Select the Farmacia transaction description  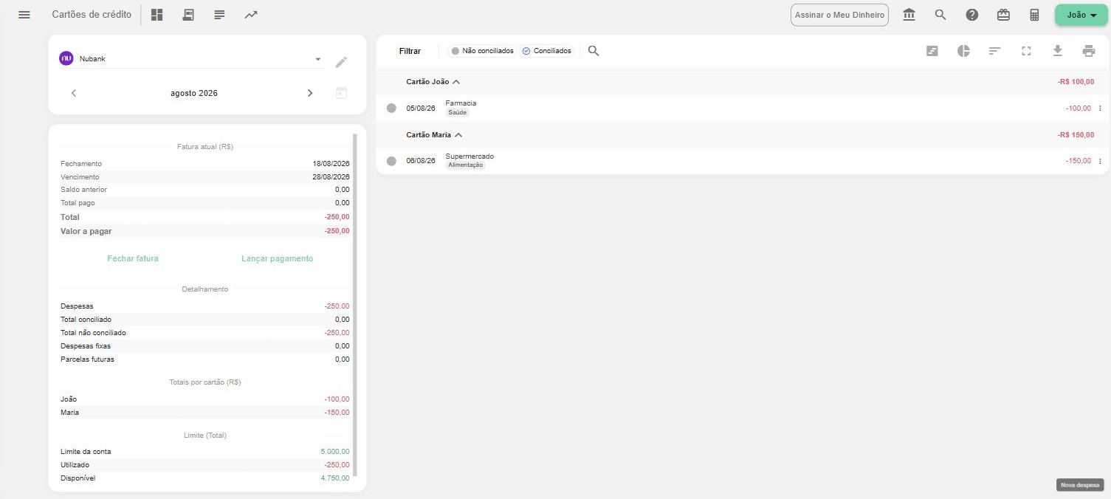pos(461,103)
